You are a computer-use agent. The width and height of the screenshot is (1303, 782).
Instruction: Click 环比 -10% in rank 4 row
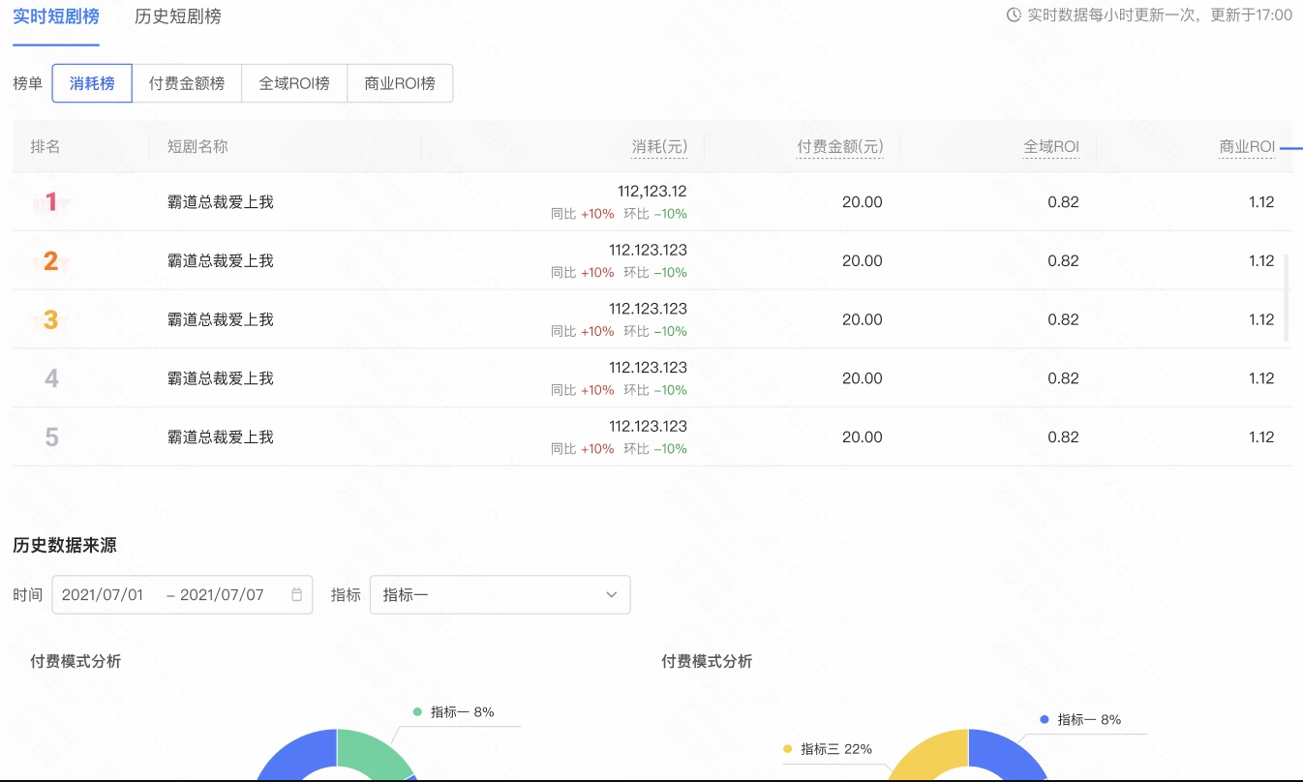pos(655,390)
